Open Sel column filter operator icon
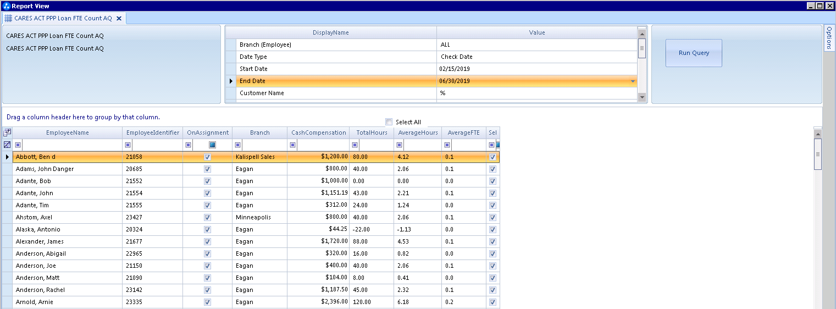Screen dimensions: 836x309 click(x=491, y=145)
